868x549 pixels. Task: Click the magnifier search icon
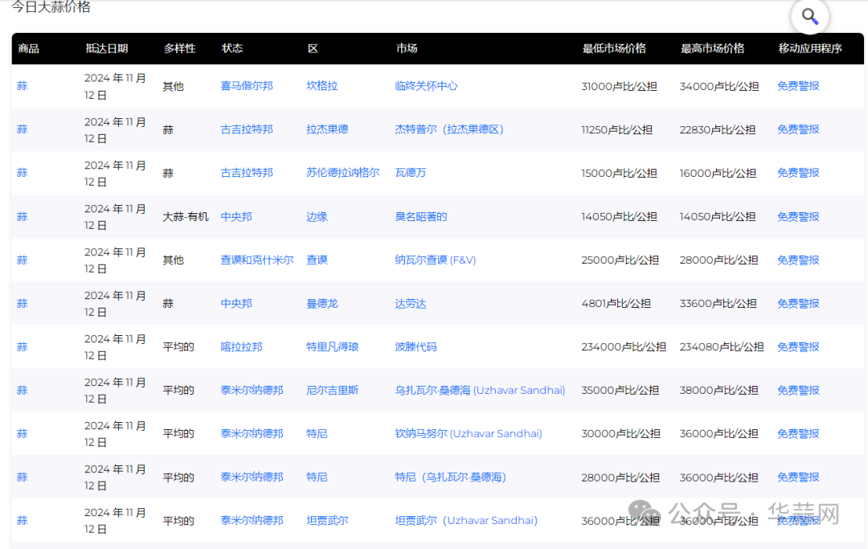tap(809, 17)
